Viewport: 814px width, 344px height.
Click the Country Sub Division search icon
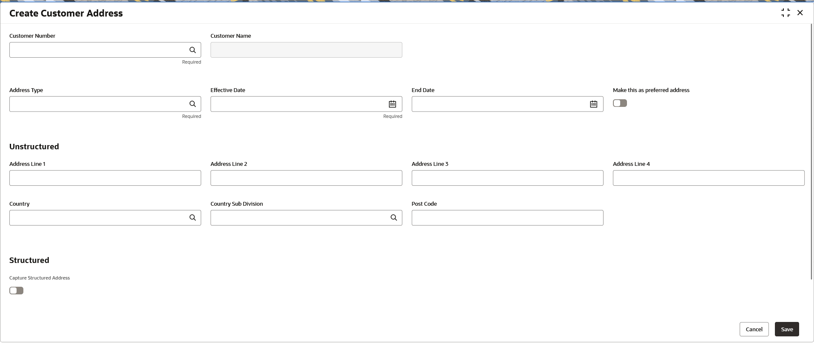click(394, 218)
